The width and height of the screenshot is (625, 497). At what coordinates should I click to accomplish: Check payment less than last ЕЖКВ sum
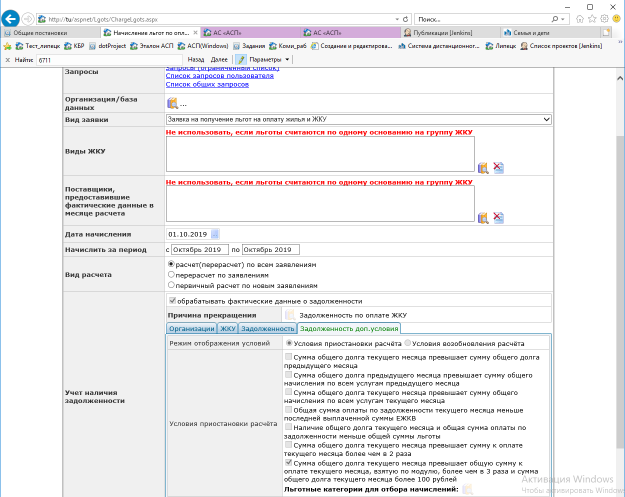[x=288, y=409]
